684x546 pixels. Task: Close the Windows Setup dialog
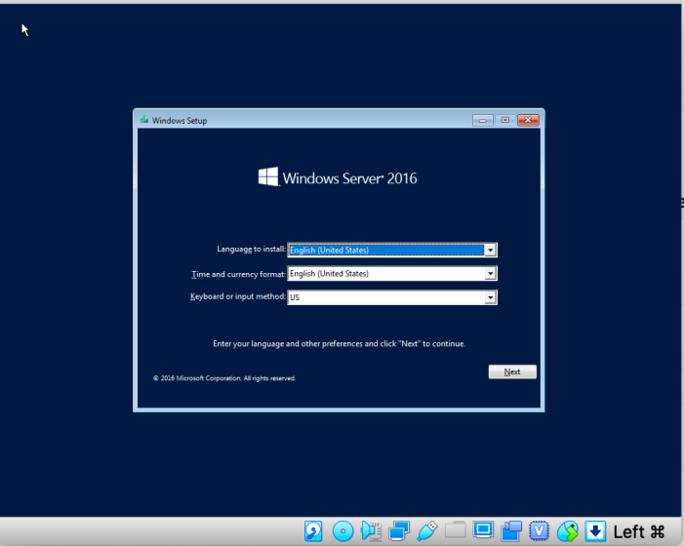(528, 120)
